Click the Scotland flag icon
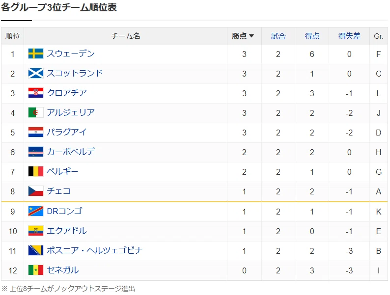The image size is (390, 295). 36,73
